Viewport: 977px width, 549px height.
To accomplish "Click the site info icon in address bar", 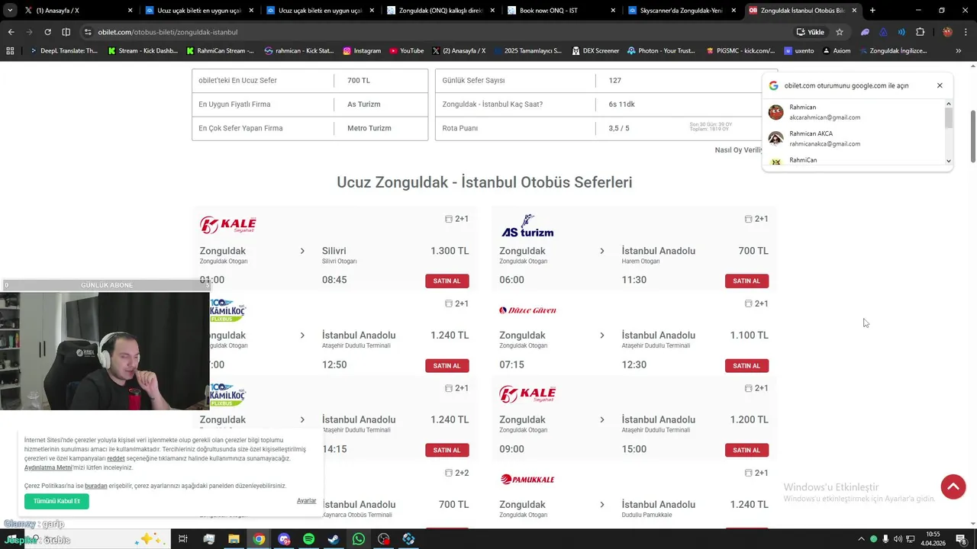I will pyautogui.click(x=89, y=32).
